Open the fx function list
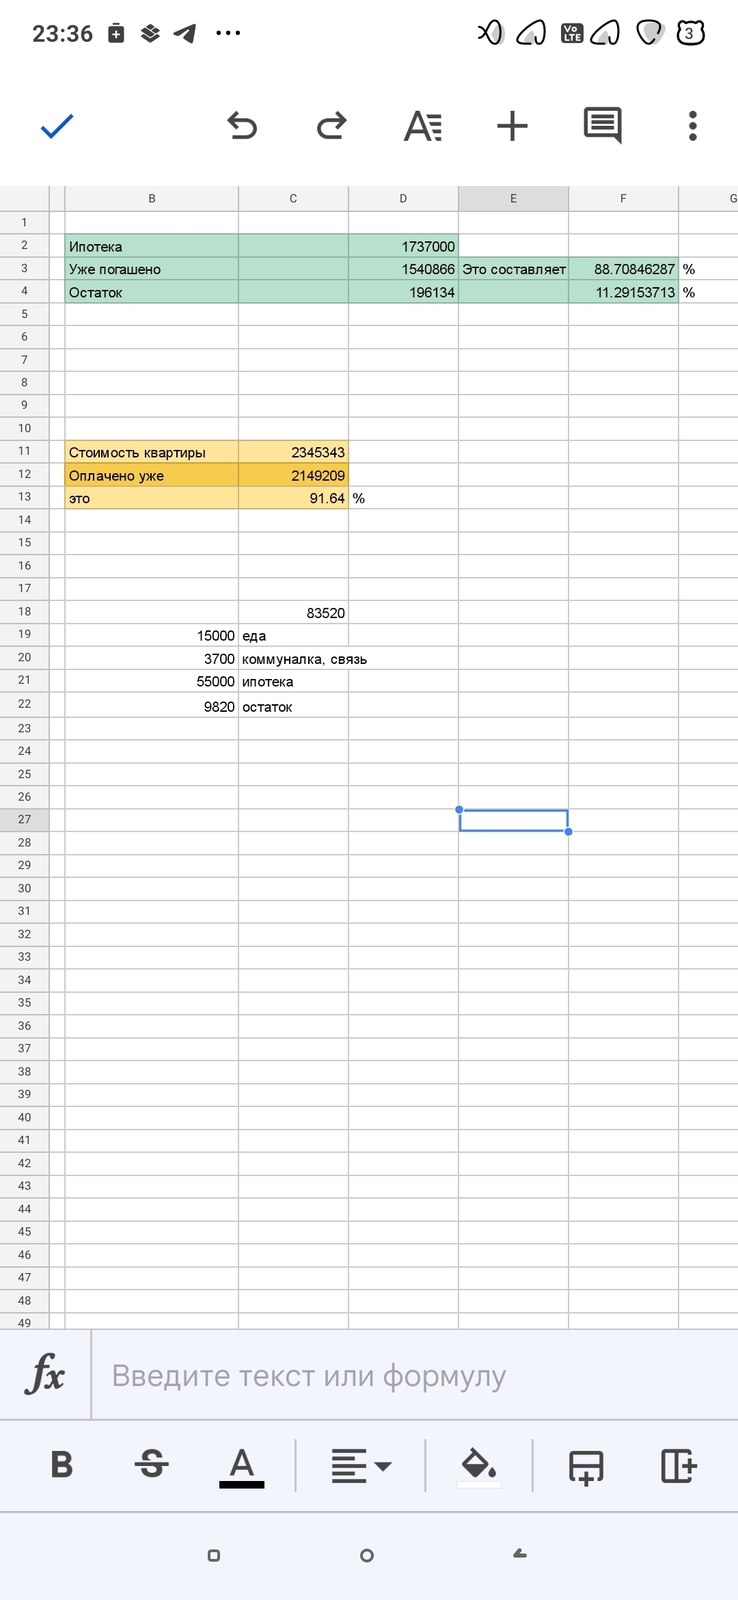 coord(45,1374)
